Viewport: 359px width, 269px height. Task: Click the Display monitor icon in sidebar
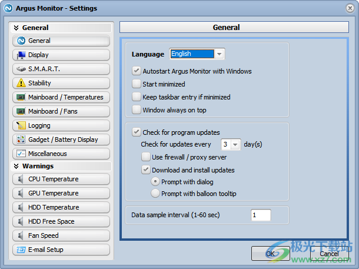pyautogui.click(x=21, y=55)
